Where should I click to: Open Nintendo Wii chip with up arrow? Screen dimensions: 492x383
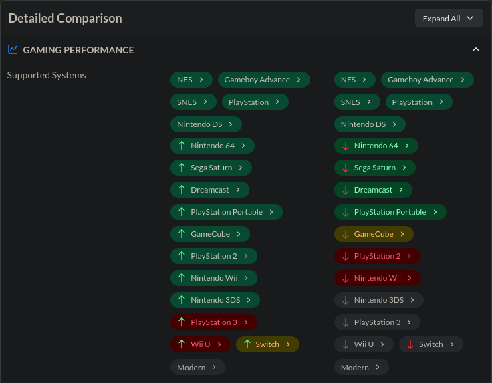(x=214, y=278)
